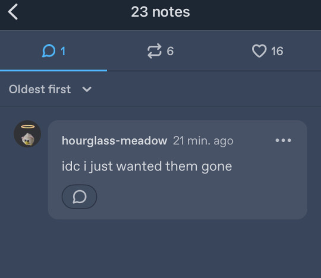
Task: Open the replies tab speech bubble icon
Action: click(49, 50)
